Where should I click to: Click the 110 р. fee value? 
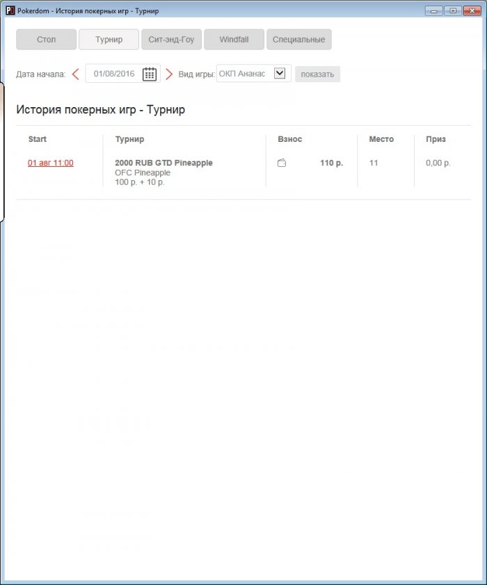click(x=331, y=163)
